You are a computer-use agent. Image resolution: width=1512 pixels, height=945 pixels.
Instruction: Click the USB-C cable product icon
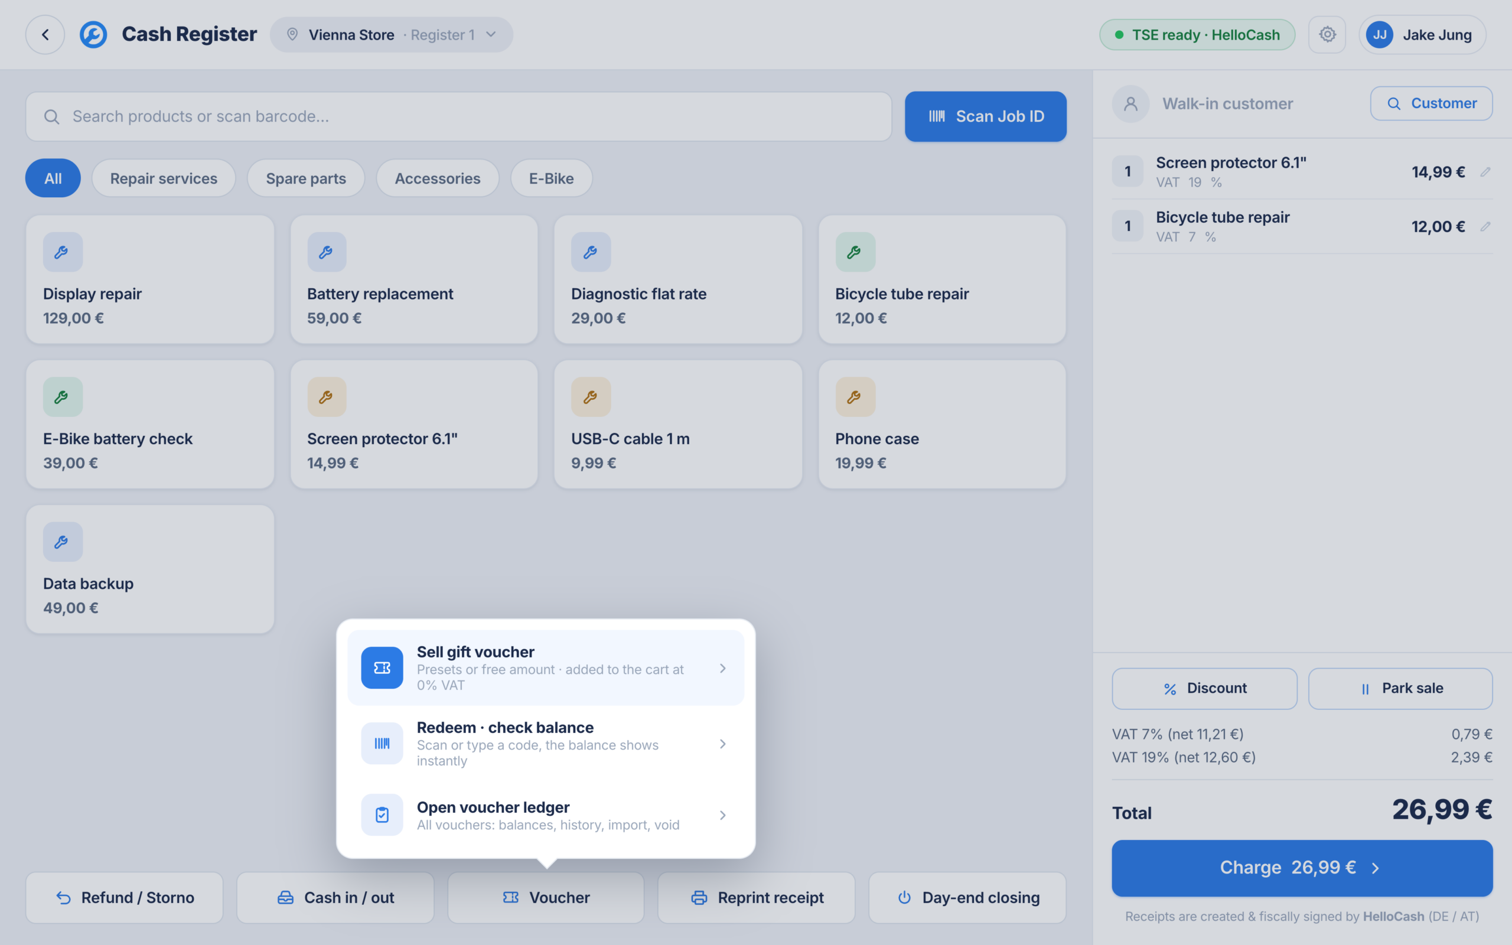coord(591,397)
